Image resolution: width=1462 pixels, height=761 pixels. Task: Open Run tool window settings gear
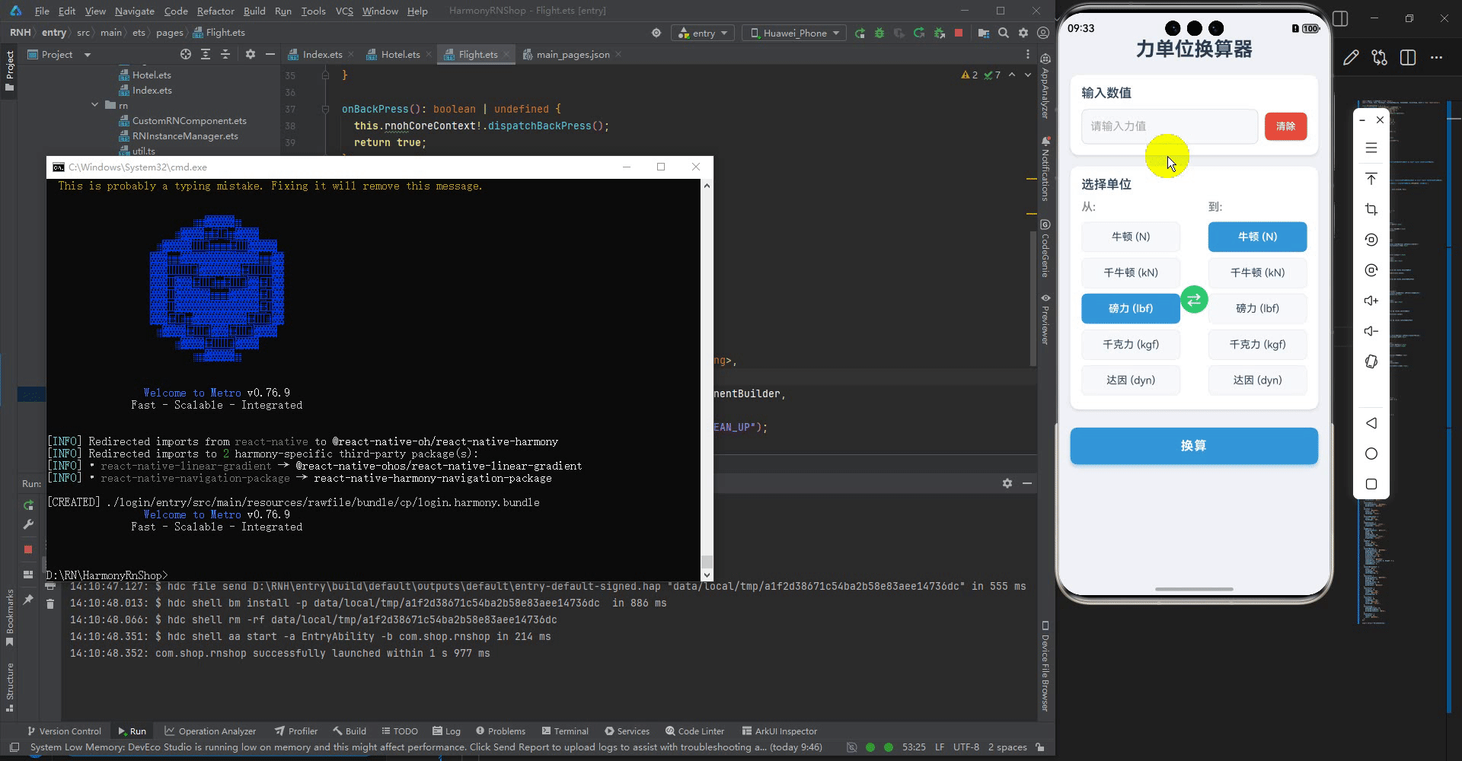point(1007,483)
